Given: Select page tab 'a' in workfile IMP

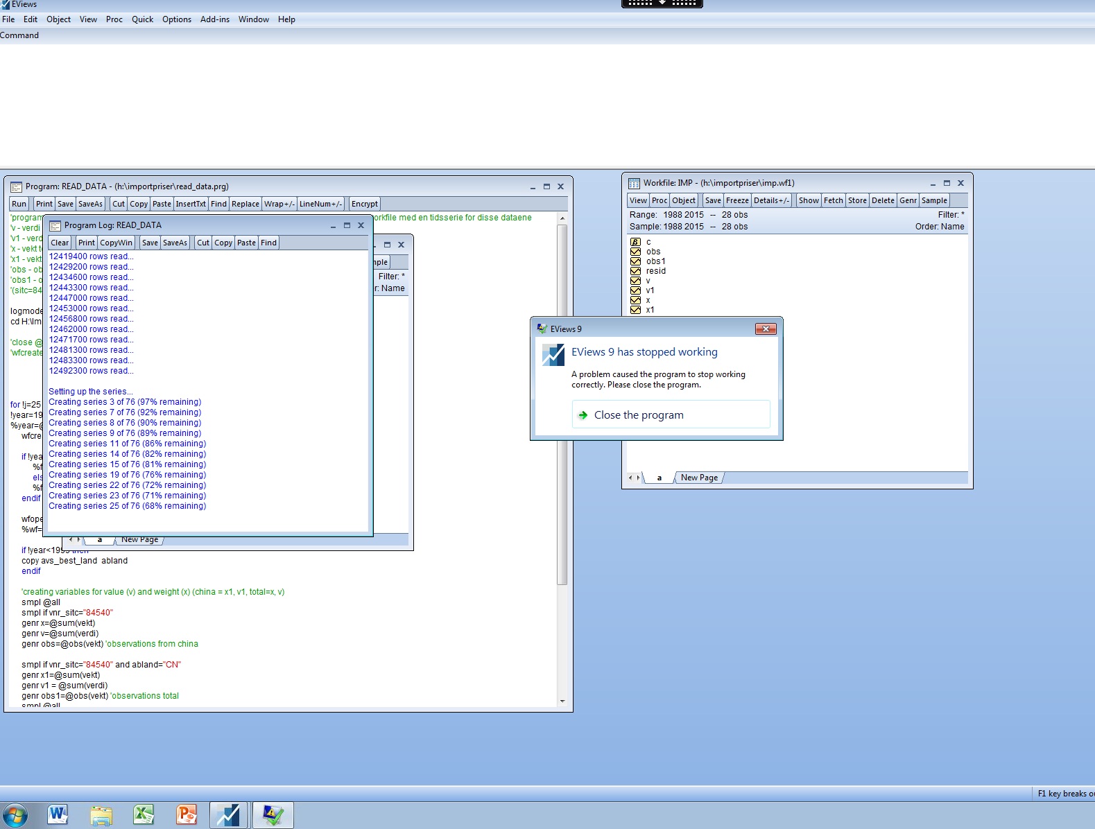Looking at the screenshot, I should pyautogui.click(x=659, y=478).
